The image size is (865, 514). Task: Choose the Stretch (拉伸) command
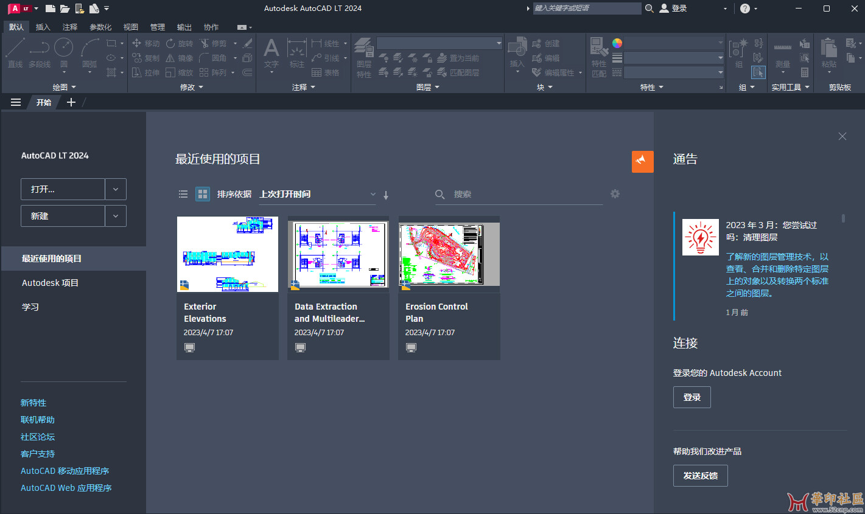pos(145,72)
